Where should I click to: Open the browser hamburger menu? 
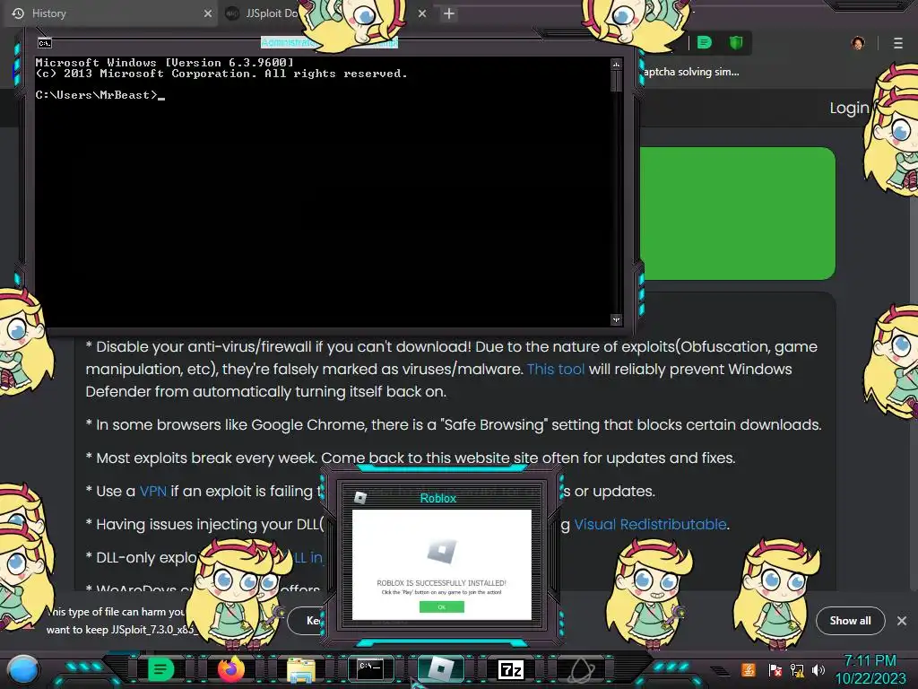pos(898,43)
